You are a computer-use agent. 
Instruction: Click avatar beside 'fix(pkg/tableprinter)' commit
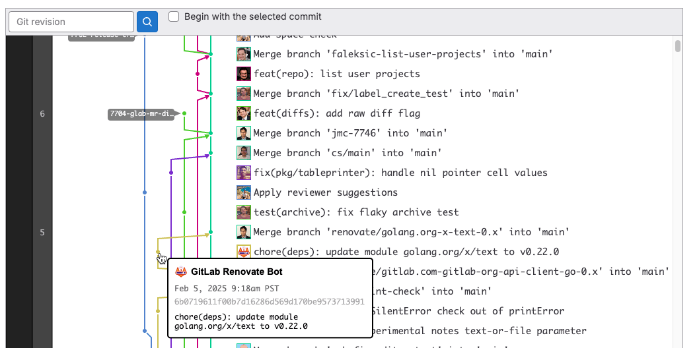click(243, 173)
